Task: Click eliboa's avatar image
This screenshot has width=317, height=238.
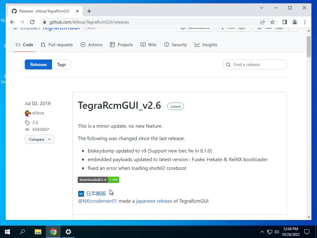Action: pos(28,113)
